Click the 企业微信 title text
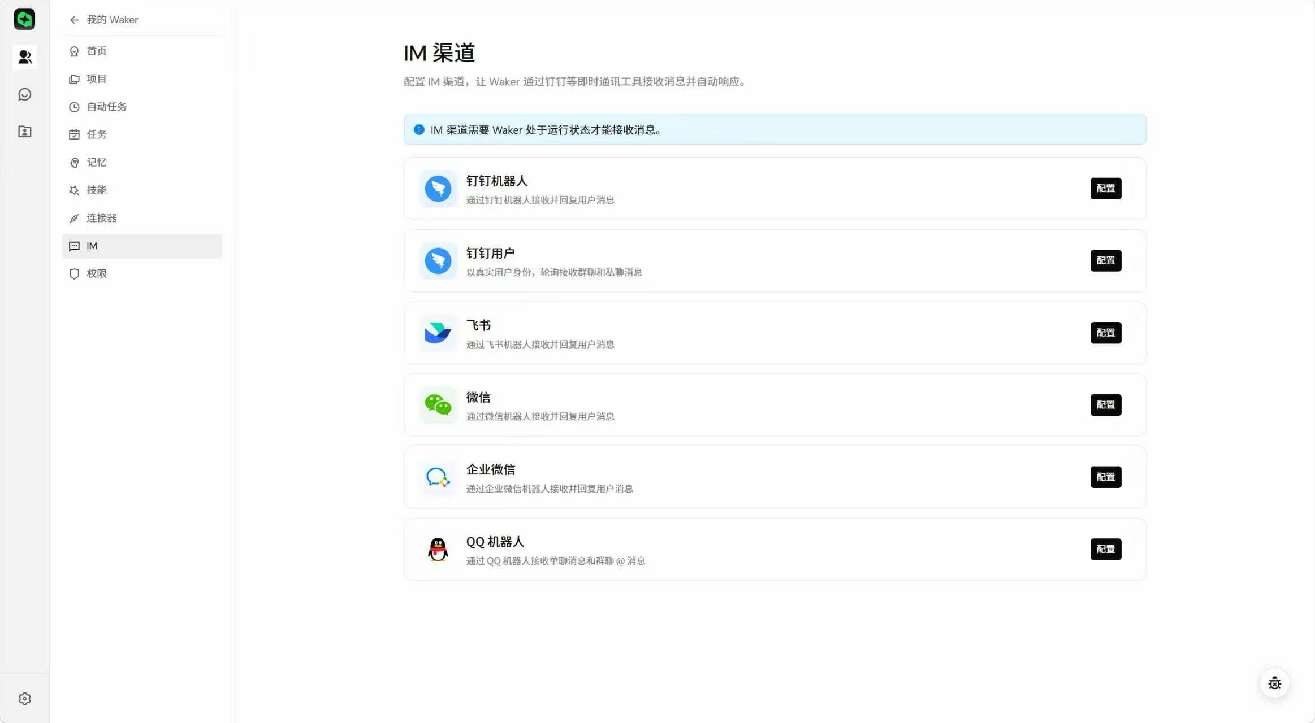 coord(490,469)
